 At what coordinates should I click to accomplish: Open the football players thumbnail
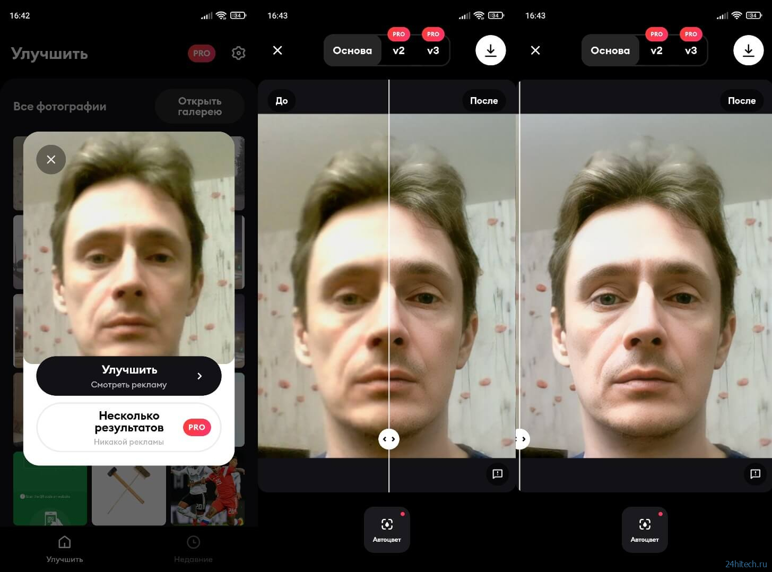[207, 489]
